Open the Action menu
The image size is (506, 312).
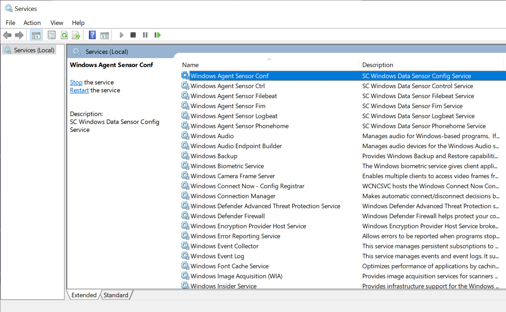pos(32,23)
